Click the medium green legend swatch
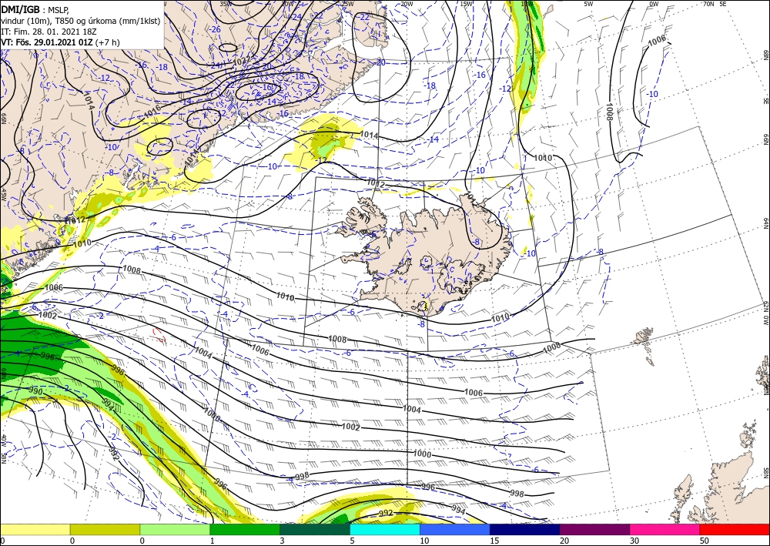The height and width of the screenshot is (546, 770). coord(245,529)
